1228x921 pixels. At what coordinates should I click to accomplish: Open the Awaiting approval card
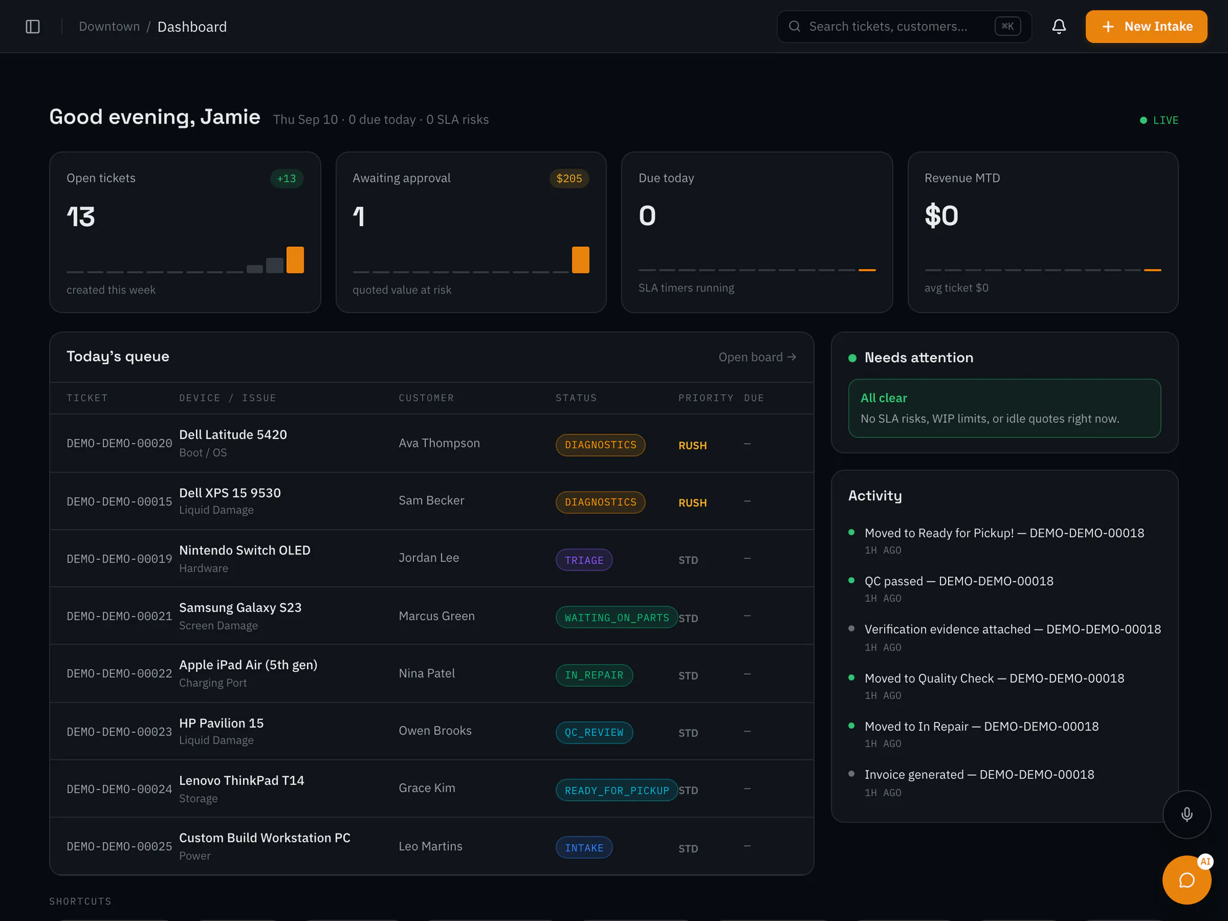471,232
